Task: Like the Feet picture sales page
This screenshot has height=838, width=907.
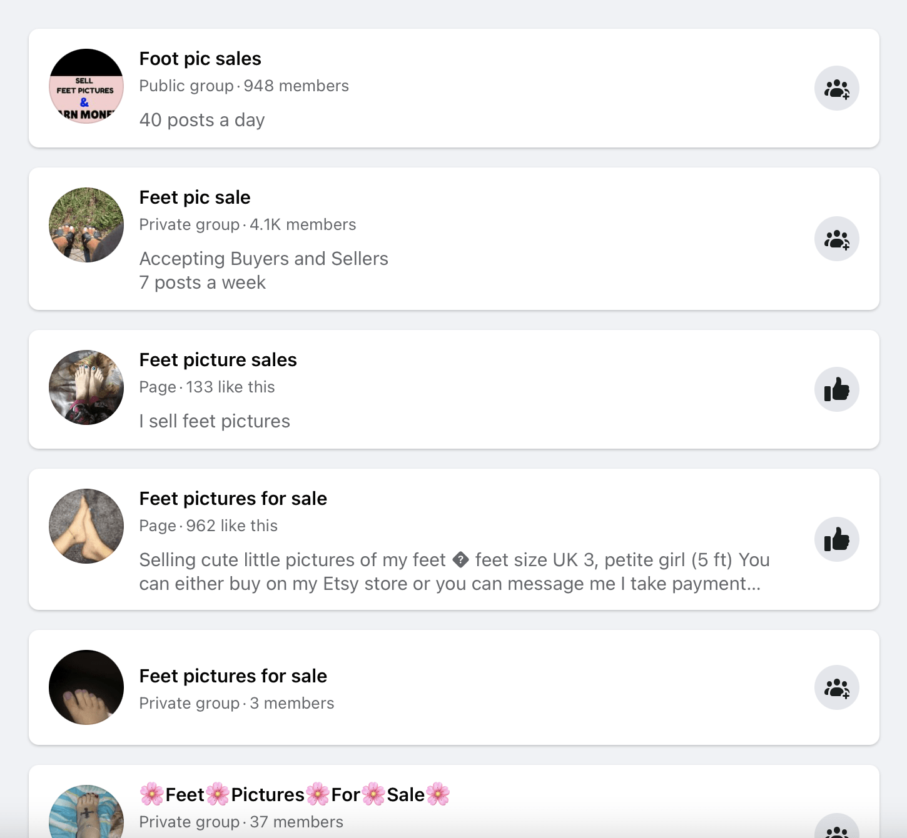Action: point(836,389)
